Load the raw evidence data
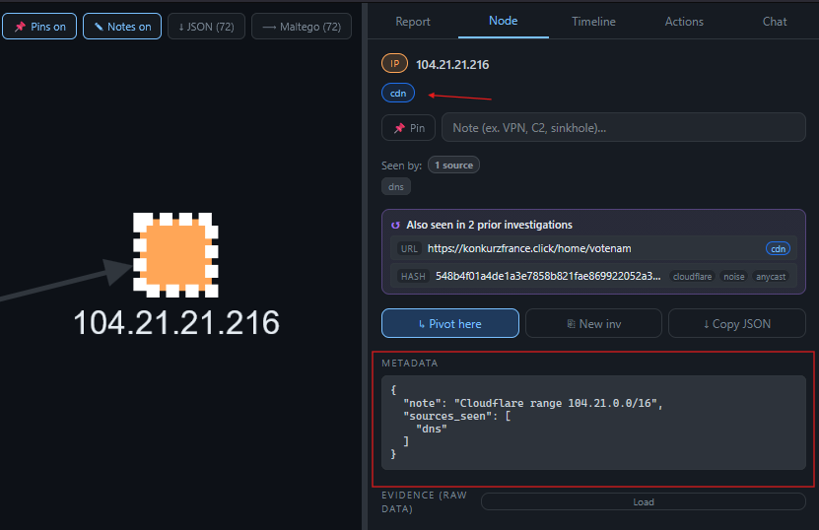 pos(644,501)
